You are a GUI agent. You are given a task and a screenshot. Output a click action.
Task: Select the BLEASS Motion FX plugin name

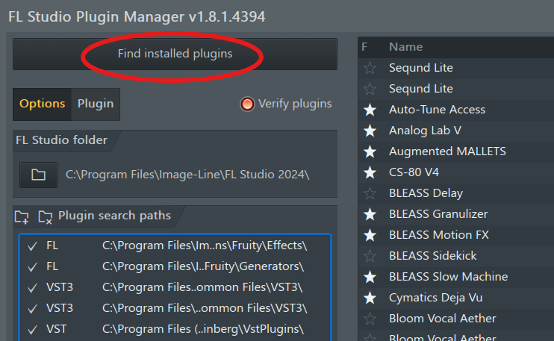coord(439,235)
